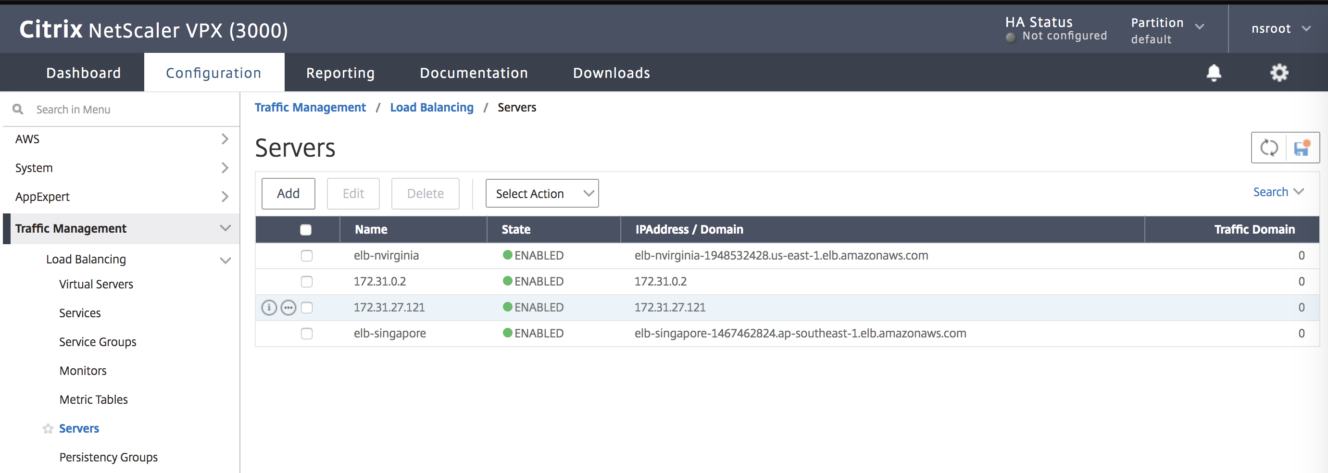The image size is (1328, 473).
Task: Open settings via the gear icon
Action: (1278, 73)
